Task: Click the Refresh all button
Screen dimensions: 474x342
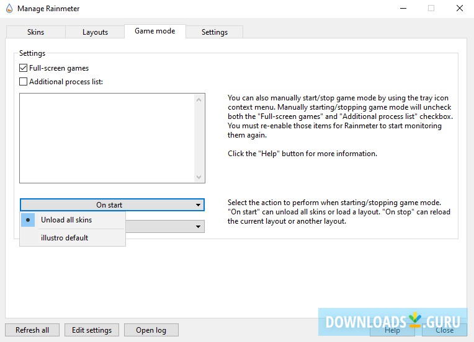Action: pyautogui.click(x=32, y=330)
